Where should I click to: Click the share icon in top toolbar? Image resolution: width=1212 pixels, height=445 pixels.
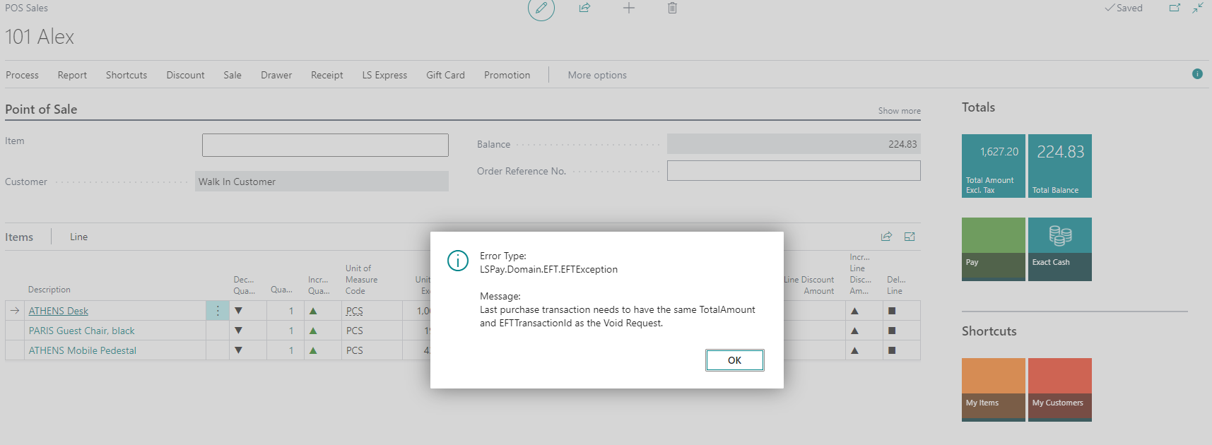(x=584, y=8)
